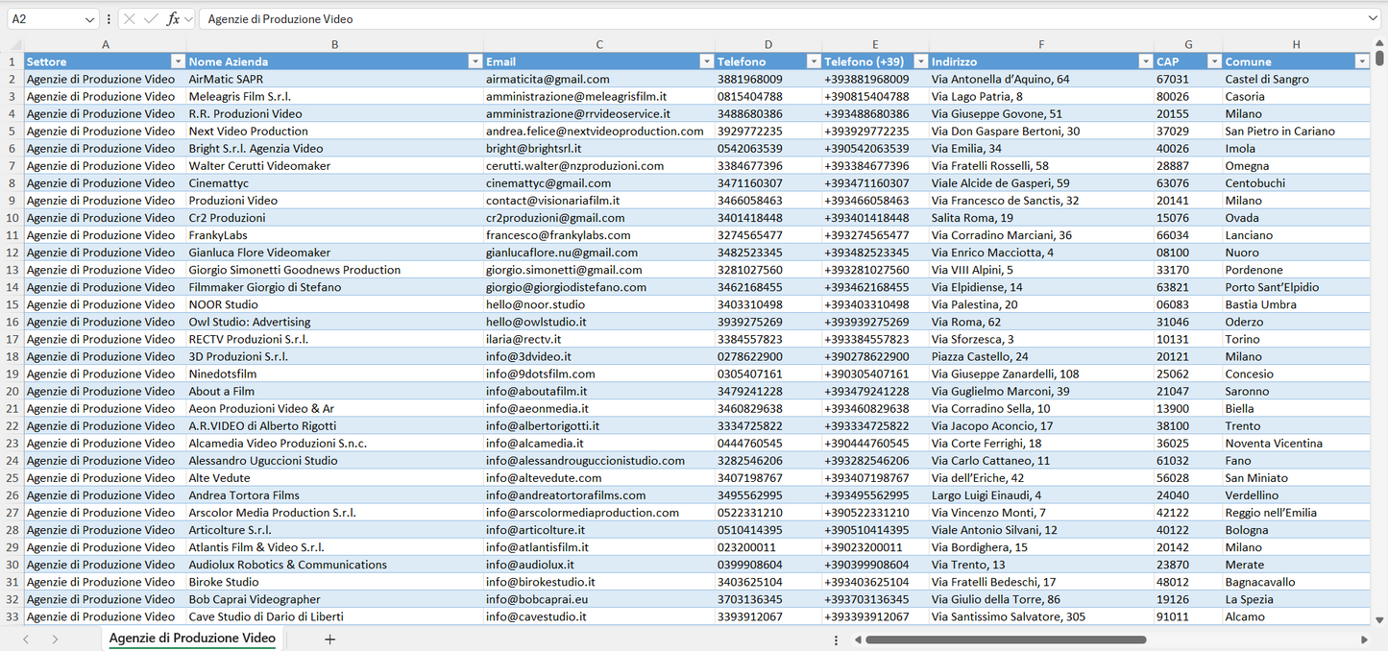Add a new sheet with plus icon
Viewport: 1388px width, 651px height.
(329, 639)
